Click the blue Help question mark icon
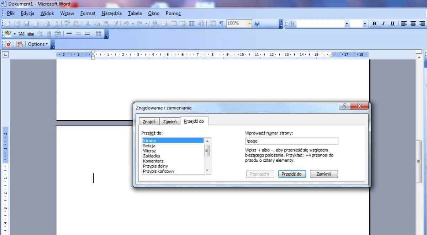This screenshot has width=427, height=235. point(257,23)
